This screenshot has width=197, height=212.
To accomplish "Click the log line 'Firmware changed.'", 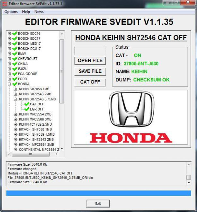I will [22, 169].
